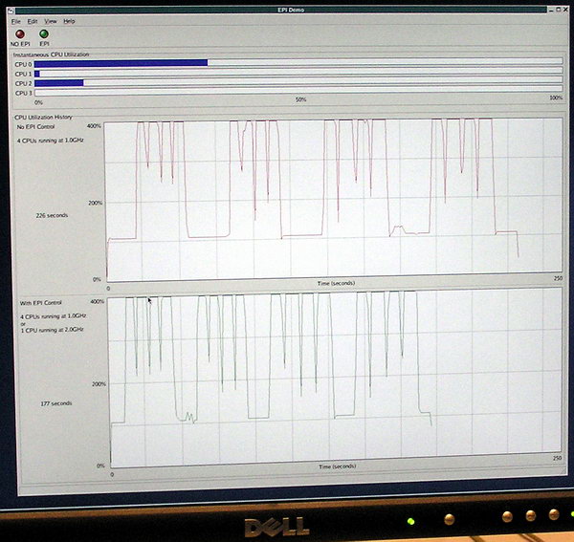
Task: Click the CPU 0 label
Action: (23, 64)
